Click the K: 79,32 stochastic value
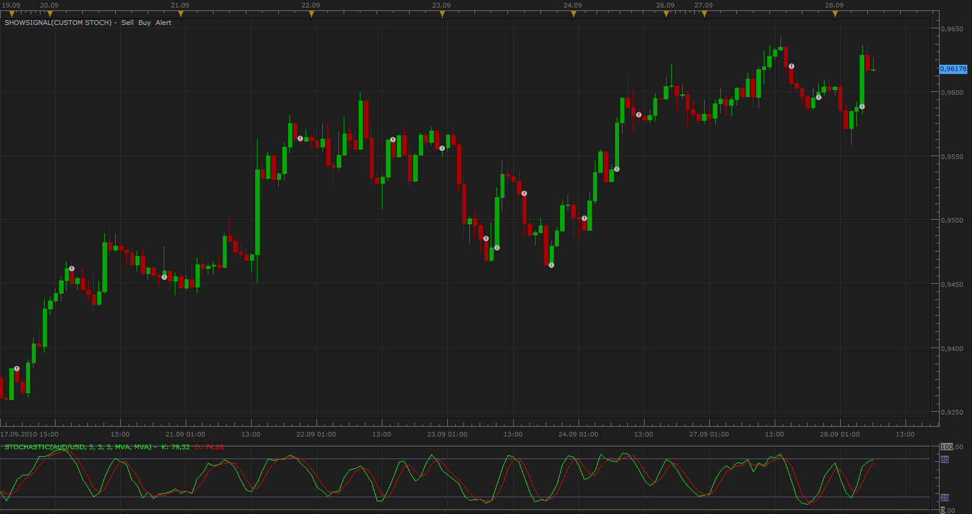The width and height of the screenshot is (972, 514). point(175,447)
